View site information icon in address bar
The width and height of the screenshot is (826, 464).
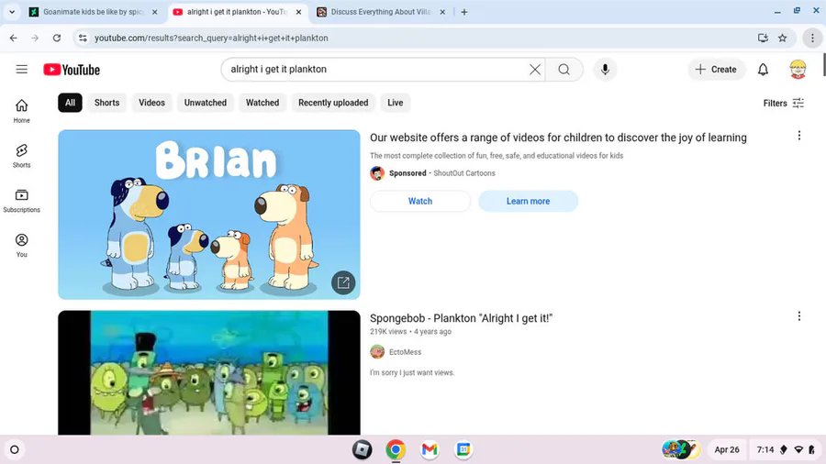point(83,38)
